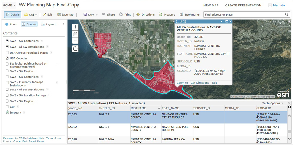
Task: Open Terms of Use footer link
Action: [53, 138]
